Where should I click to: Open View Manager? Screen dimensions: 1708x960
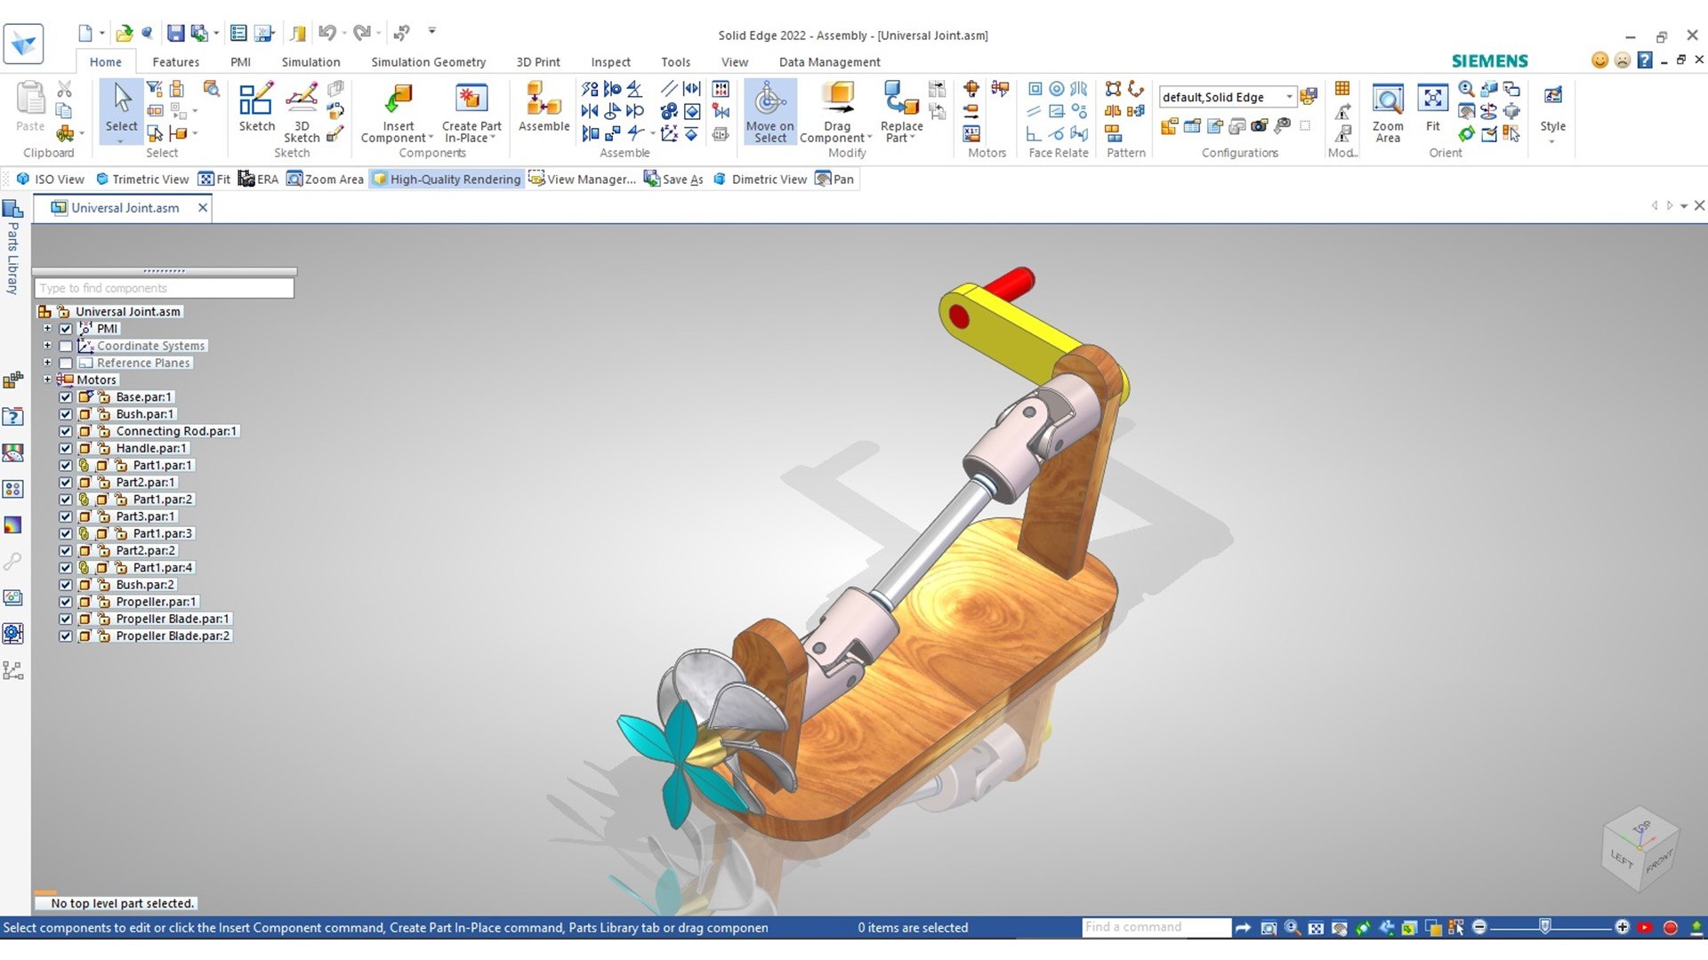(583, 180)
